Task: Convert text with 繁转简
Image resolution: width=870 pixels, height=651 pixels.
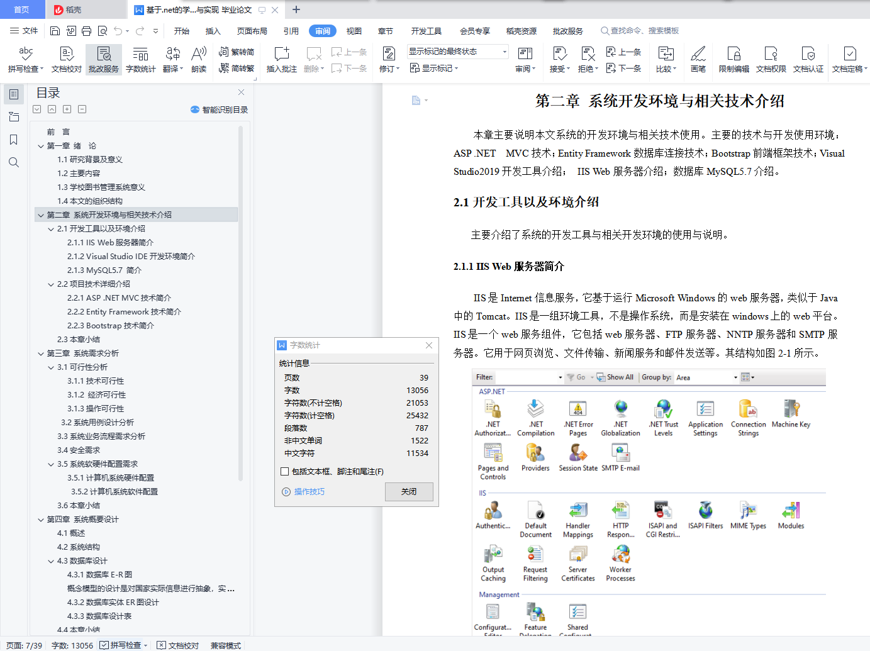Action: [x=237, y=52]
